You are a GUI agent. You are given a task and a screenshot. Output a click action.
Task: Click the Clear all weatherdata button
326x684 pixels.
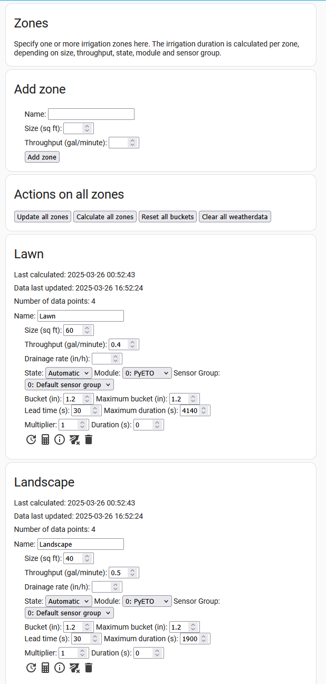(235, 217)
